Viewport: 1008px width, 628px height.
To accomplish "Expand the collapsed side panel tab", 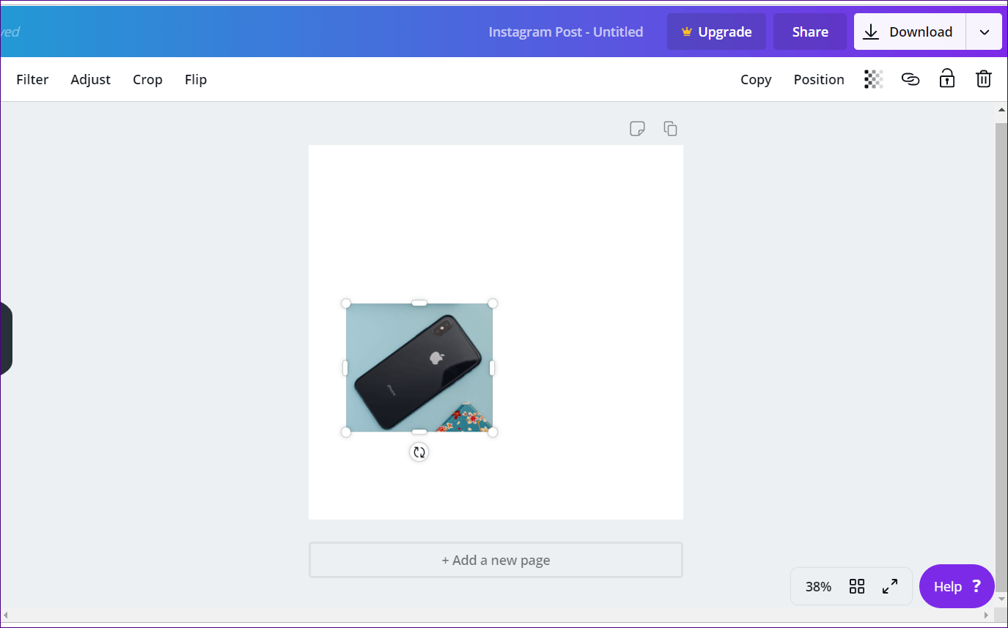I will pyautogui.click(x=6, y=338).
